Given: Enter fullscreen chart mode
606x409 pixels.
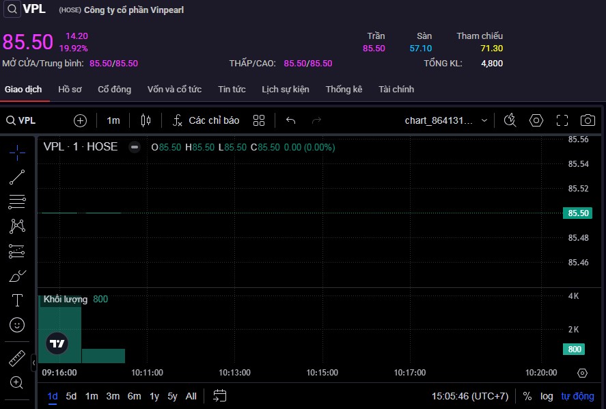Looking at the screenshot, I should (x=562, y=120).
